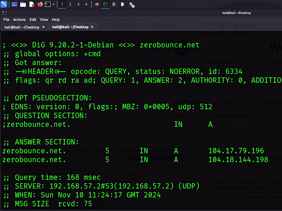Click the 'OPT PSEUDOSECTION:' line

[48, 98]
